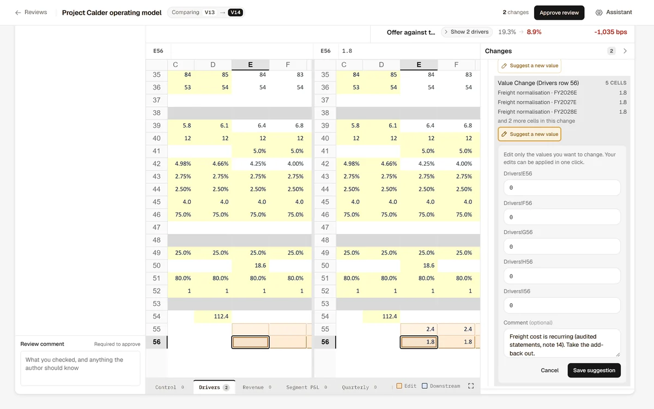The image size is (654, 409).
Task: Click the 112.4 cell in the V13 pane
Action: click(213, 316)
